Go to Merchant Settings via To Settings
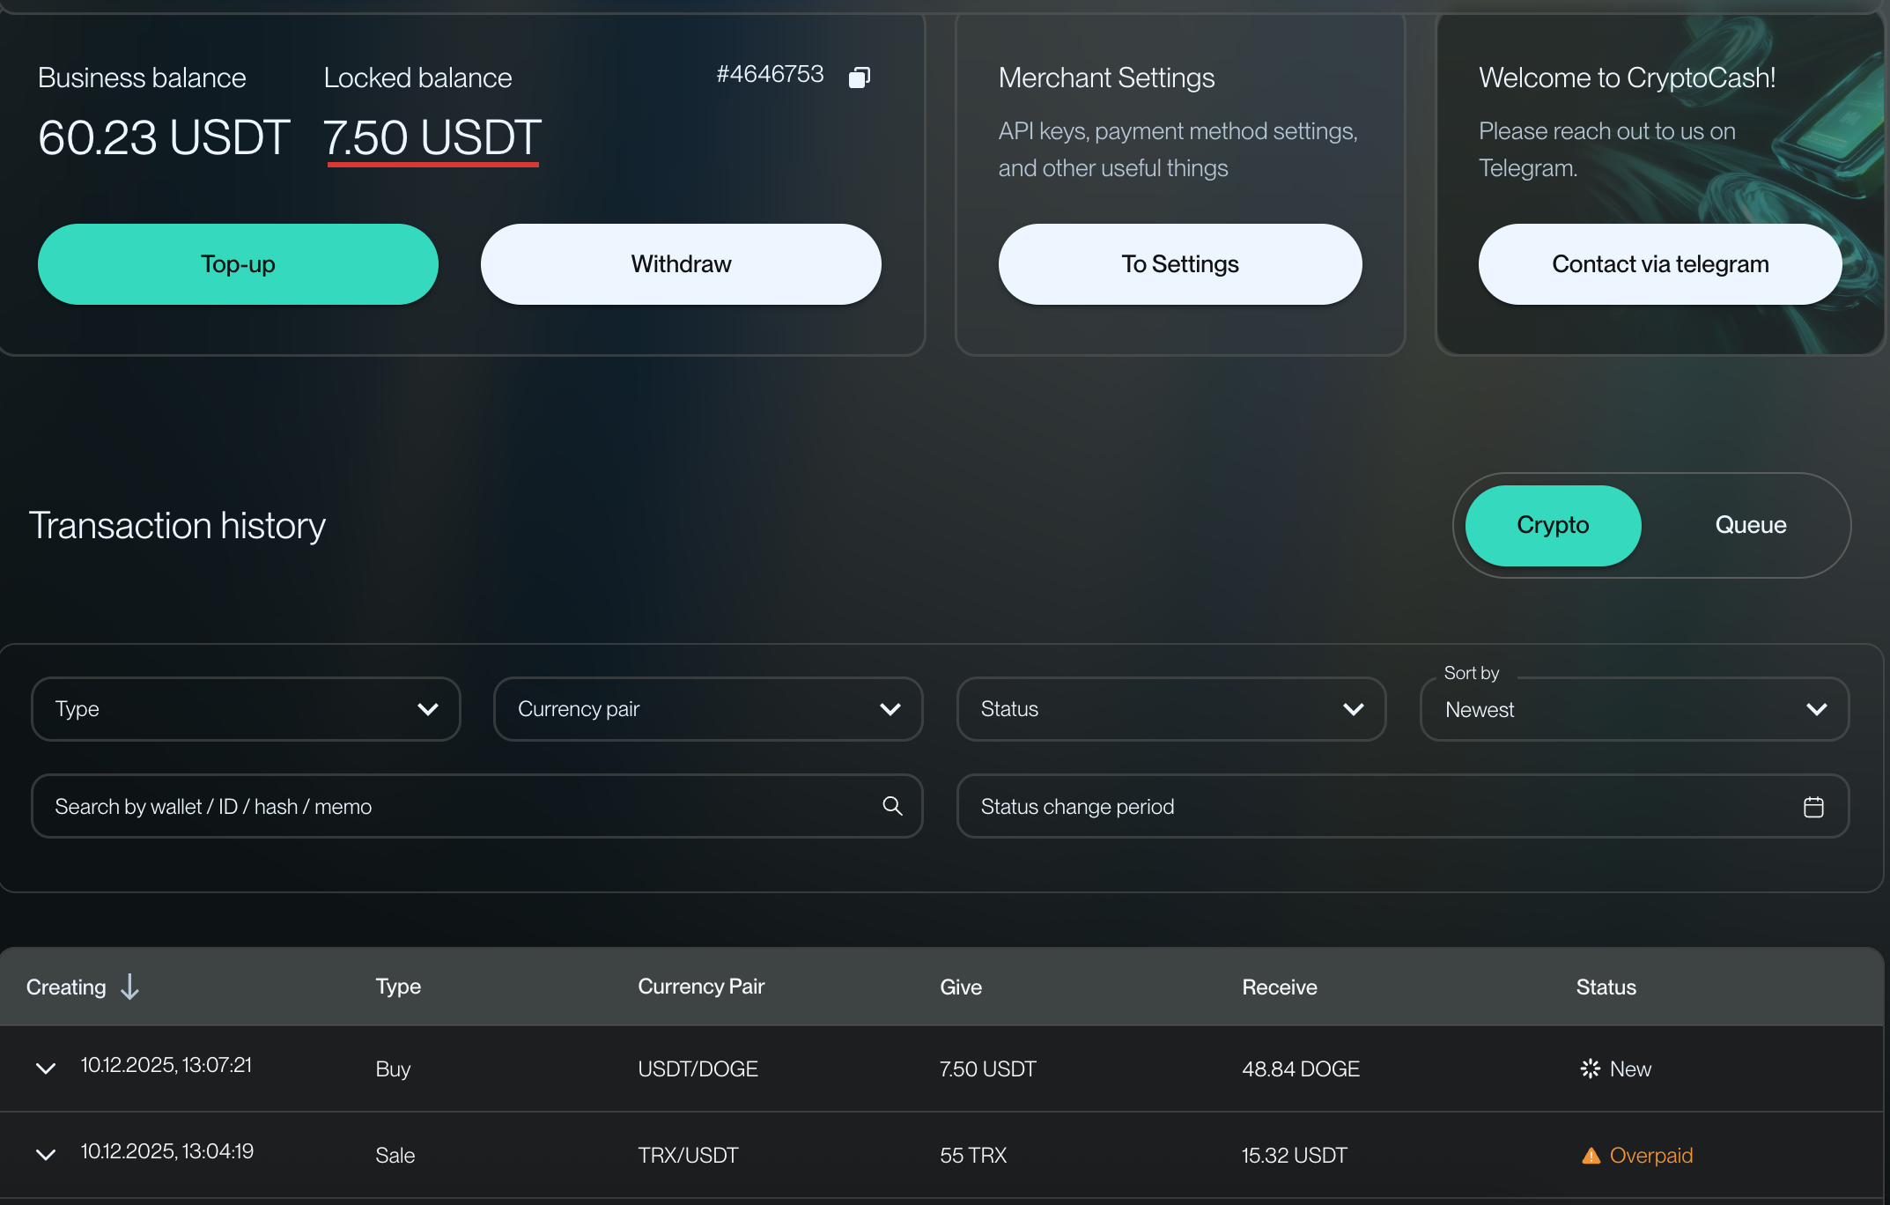The image size is (1890, 1205). [x=1179, y=264]
